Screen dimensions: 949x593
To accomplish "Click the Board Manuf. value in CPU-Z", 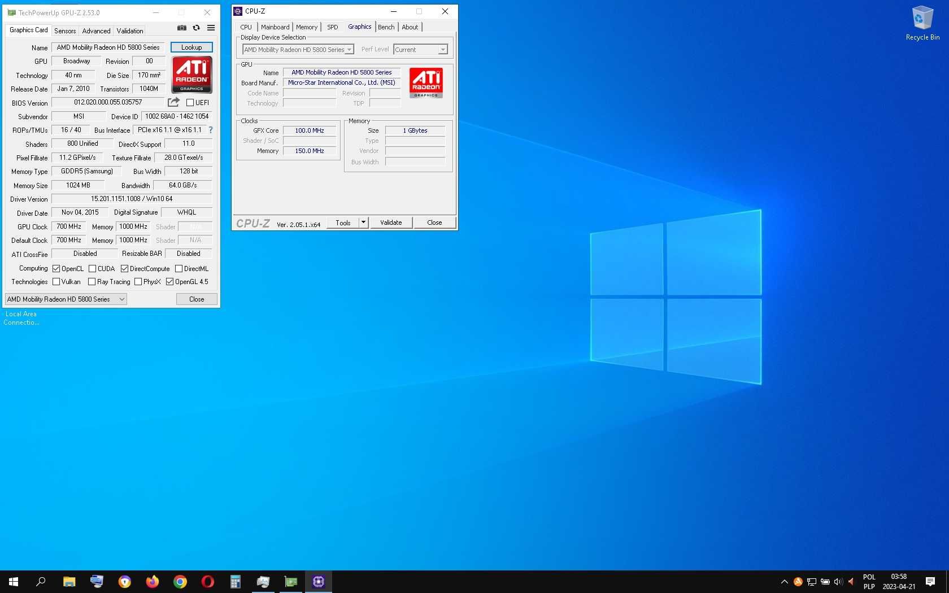I will pos(342,82).
